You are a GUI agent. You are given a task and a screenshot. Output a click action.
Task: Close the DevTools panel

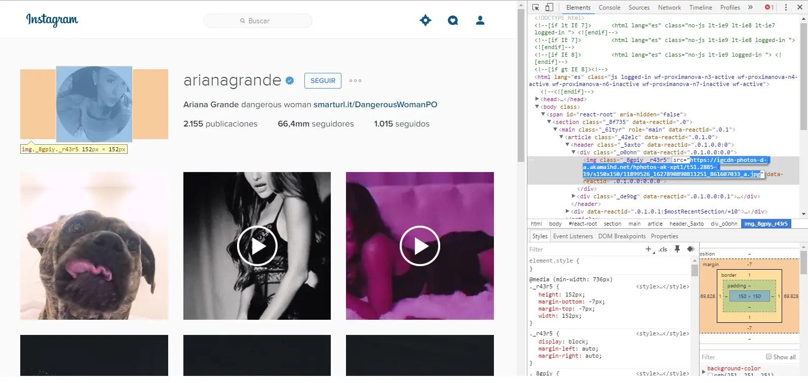[800, 8]
